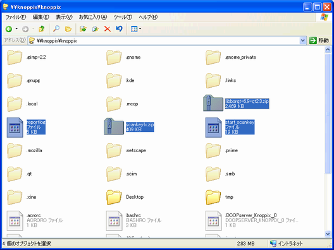Select the .mozilla folder icon
Screen dimensions: 334x250
tap(15, 151)
